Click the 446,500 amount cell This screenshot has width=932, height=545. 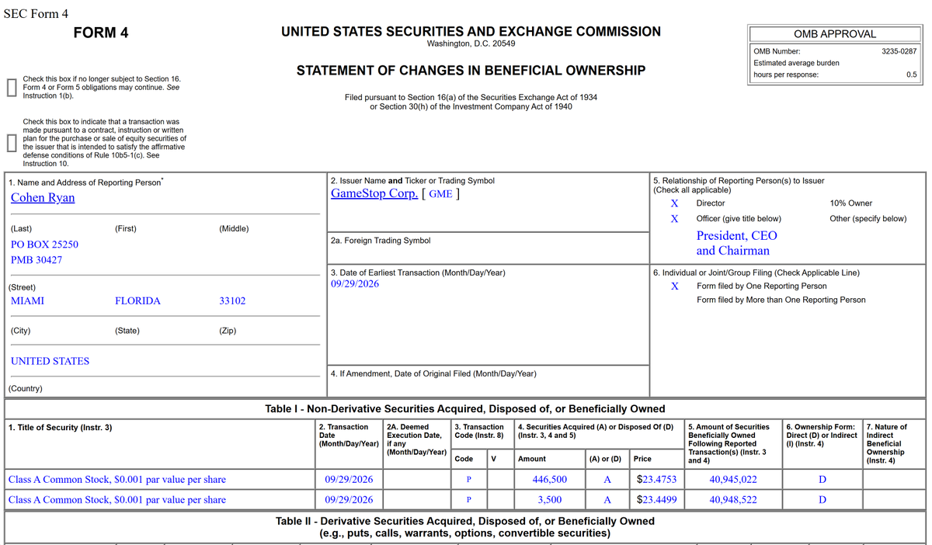[x=548, y=480]
